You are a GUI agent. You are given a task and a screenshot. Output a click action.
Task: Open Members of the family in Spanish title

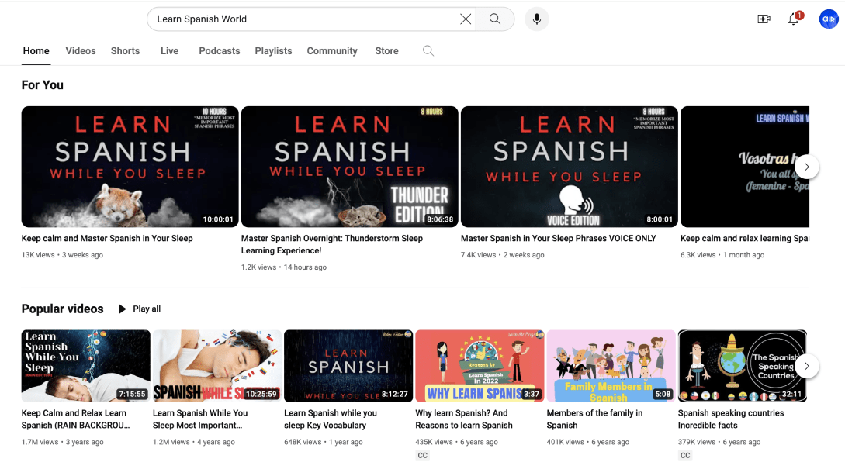tap(594, 419)
